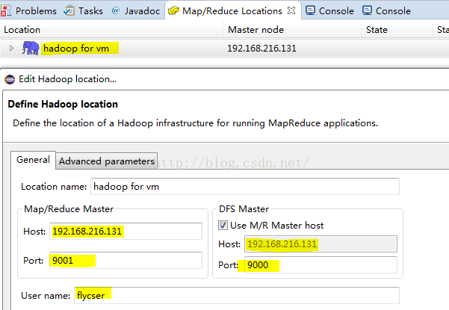
Task: Click the Javadoc @ icon
Action: coord(116,10)
